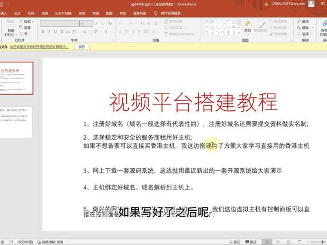Open the 幻灯片放映 (Slide Show) tab

[x=63, y=13]
